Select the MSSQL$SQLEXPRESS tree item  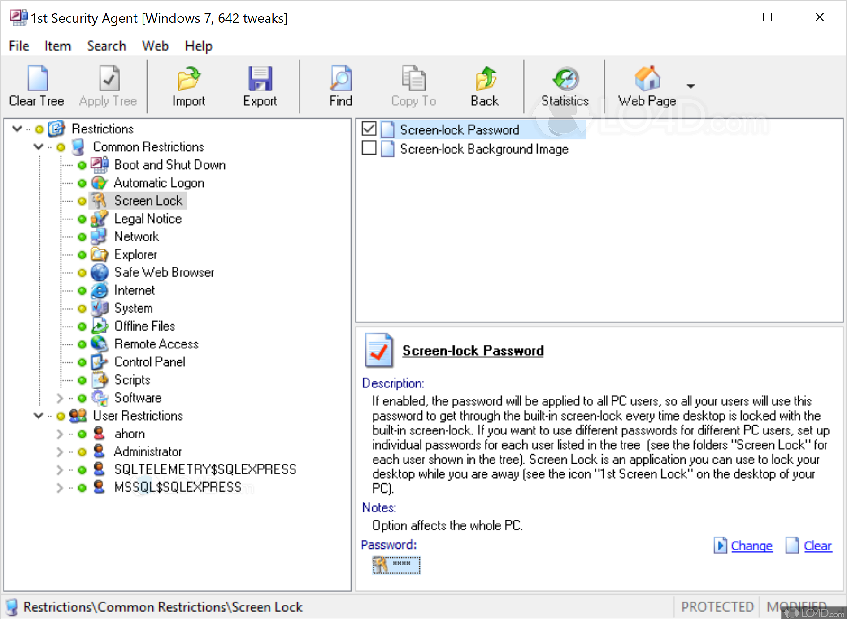(178, 487)
